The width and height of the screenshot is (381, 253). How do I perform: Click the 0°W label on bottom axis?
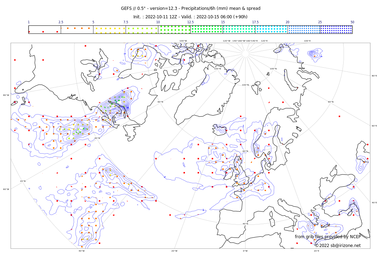246,251
